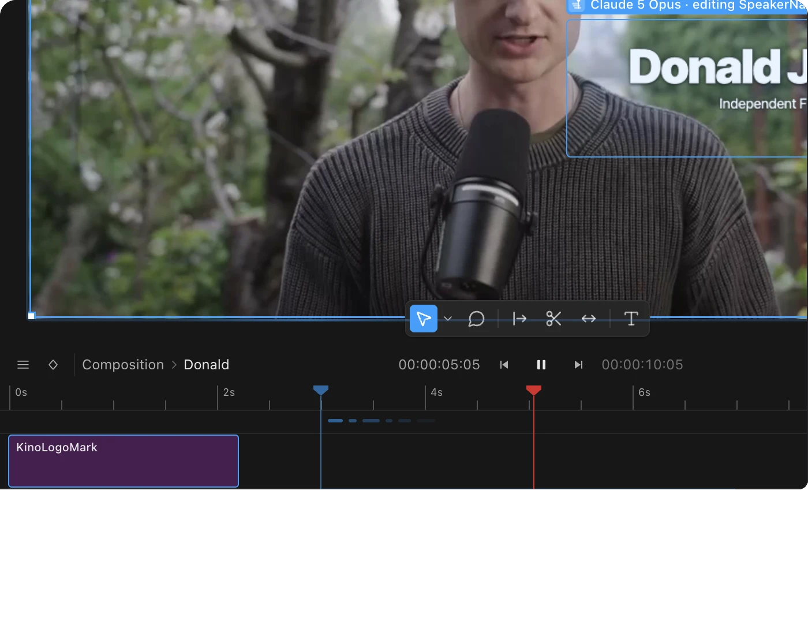Click the current timecode 00:00:05:05
This screenshot has height=629, width=808.
[439, 365]
